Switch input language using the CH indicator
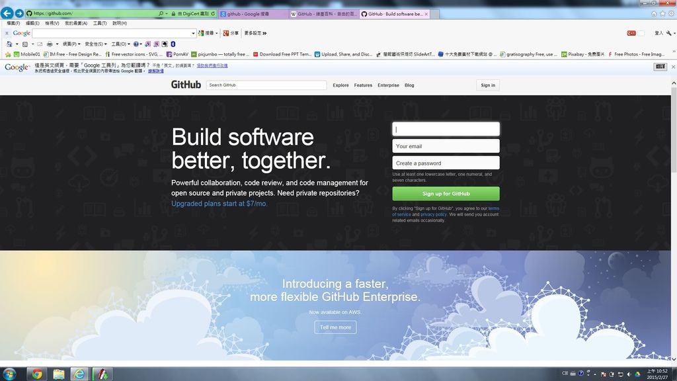This screenshot has height=381, width=677. (x=565, y=374)
